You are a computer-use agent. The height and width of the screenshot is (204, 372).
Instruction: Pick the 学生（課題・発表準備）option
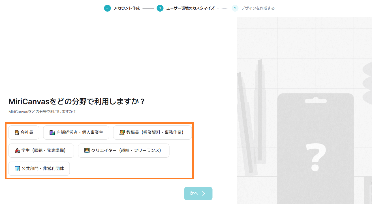coord(41,151)
